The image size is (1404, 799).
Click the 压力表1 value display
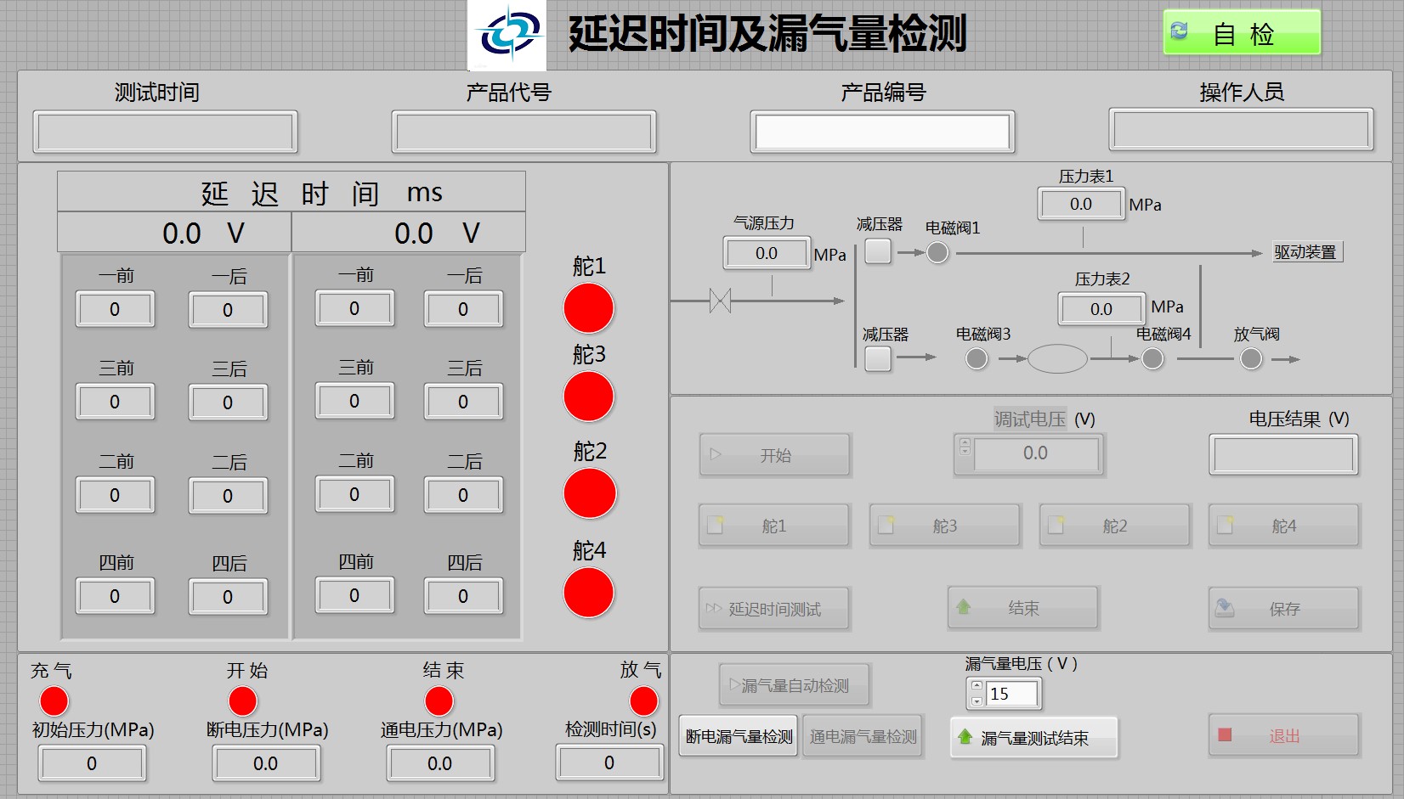(1081, 204)
